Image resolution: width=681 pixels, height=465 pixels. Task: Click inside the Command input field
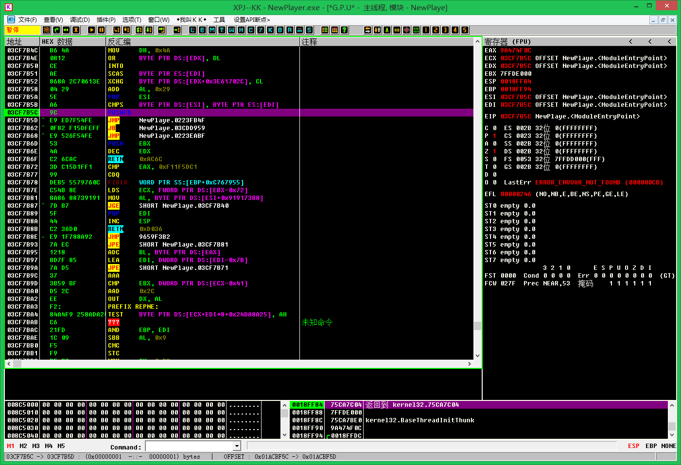point(190,446)
